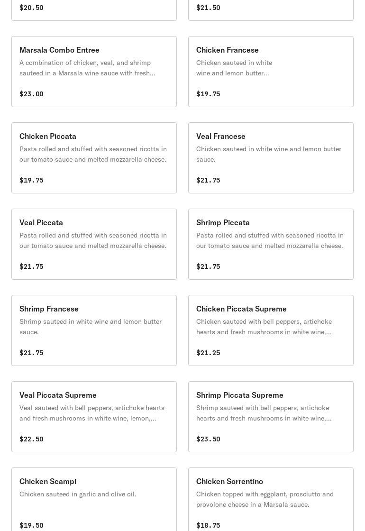Open the Chicken Scampi item
This screenshot has width=365, height=531.
[94, 500]
